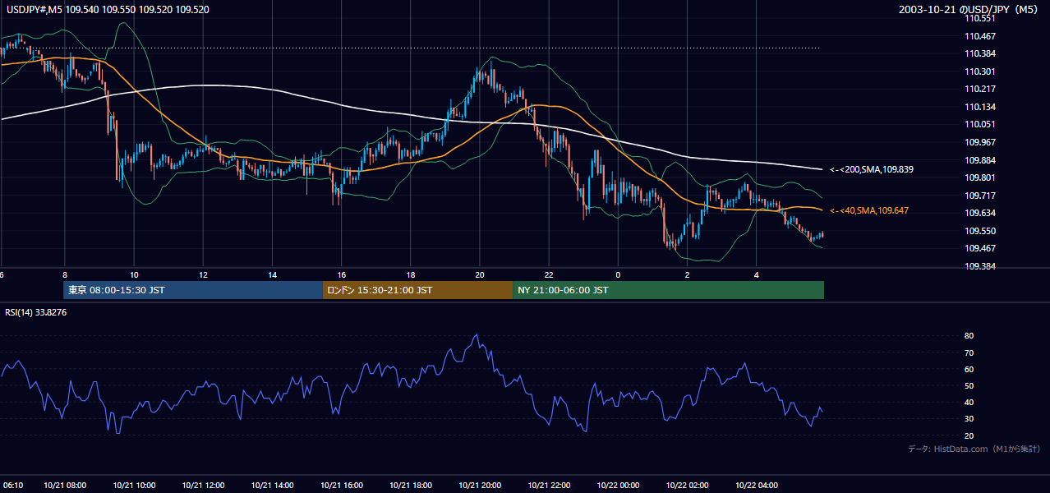
Task: Click the データ: HistData.com credit text
Action: (x=974, y=449)
